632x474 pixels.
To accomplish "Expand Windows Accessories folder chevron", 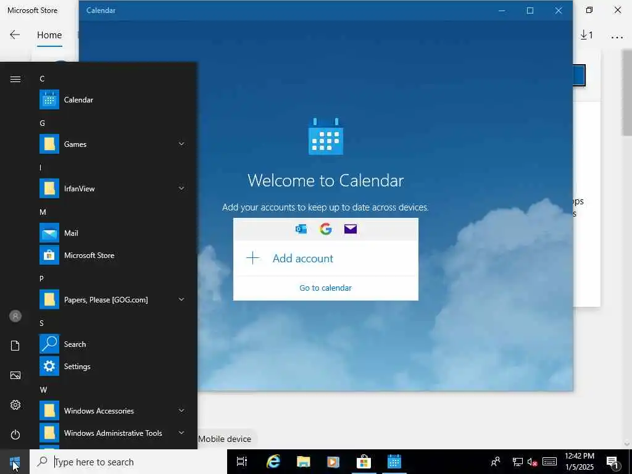I will coord(181,410).
